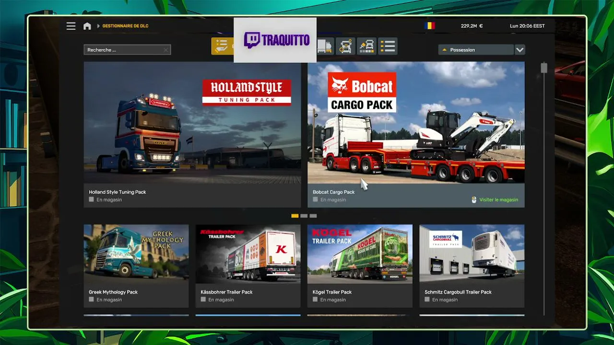Select the truck paint job filter icon

click(x=366, y=46)
